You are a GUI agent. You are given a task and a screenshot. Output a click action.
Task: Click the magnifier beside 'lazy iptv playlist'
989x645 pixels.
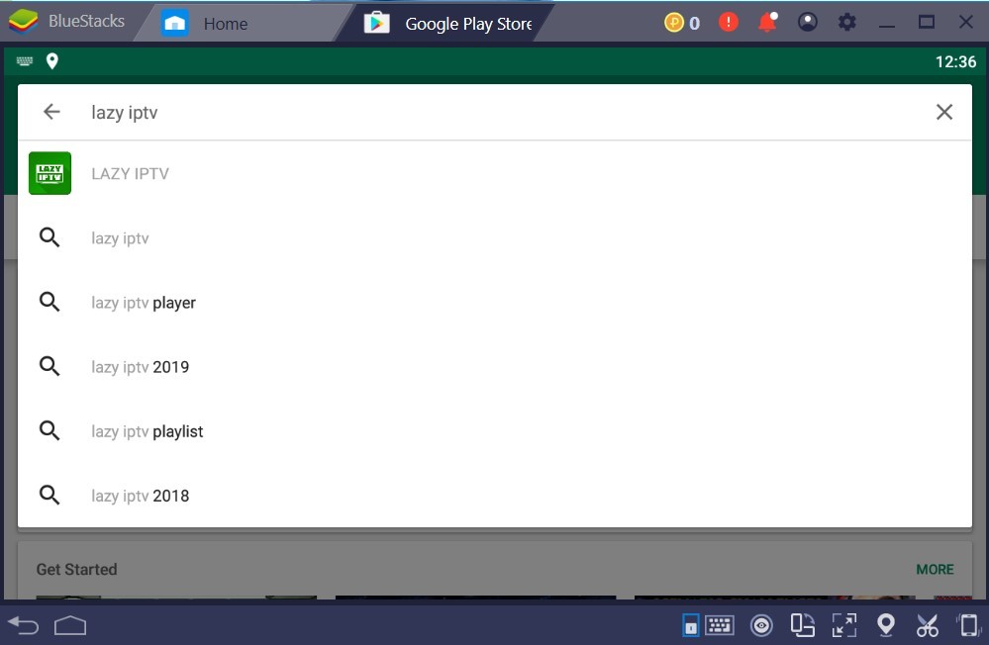[x=49, y=430]
